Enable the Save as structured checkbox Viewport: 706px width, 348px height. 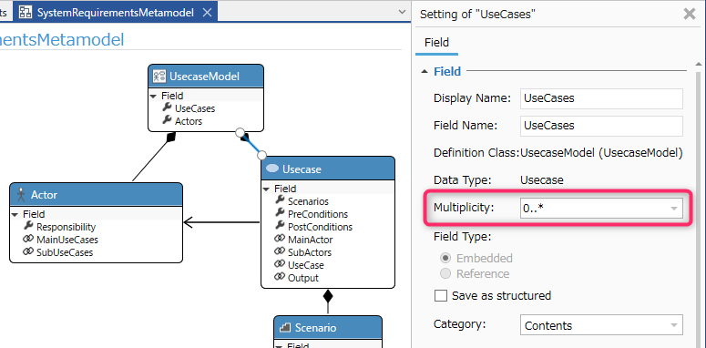pyautogui.click(x=441, y=296)
